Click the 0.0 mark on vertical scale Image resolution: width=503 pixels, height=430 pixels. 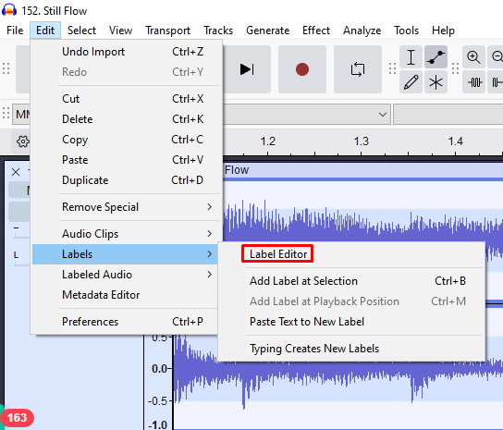pos(159,369)
